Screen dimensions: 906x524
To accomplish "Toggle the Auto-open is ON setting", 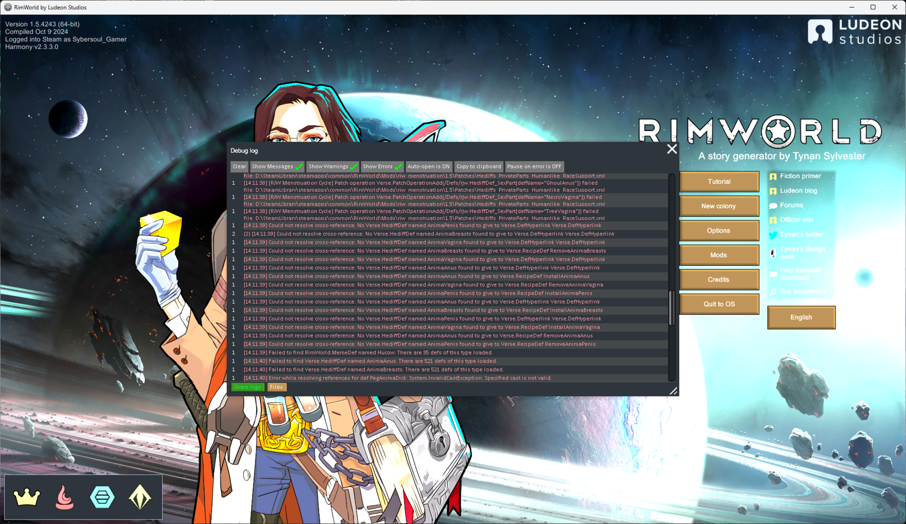I will click(x=429, y=166).
